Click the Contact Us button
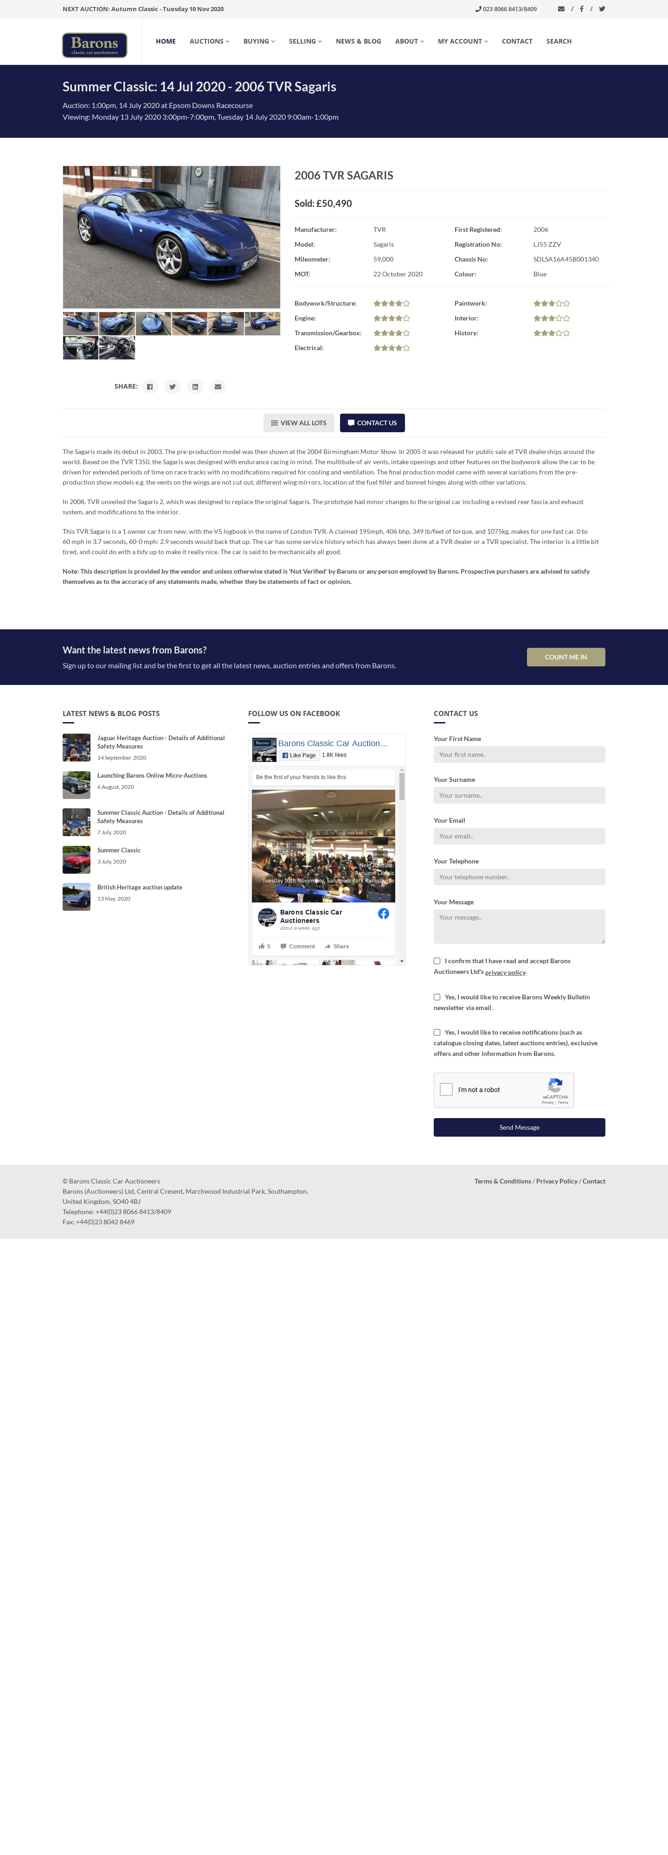 (x=373, y=422)
